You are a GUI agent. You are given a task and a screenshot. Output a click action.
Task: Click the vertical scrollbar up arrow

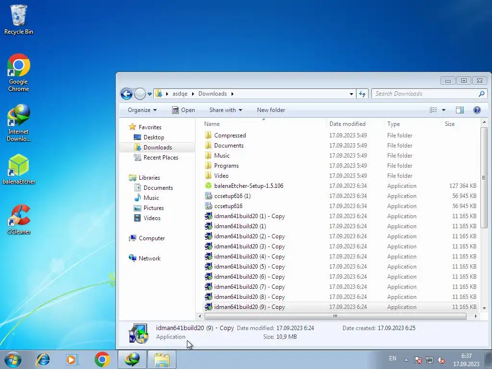click(x=484, y=122)
